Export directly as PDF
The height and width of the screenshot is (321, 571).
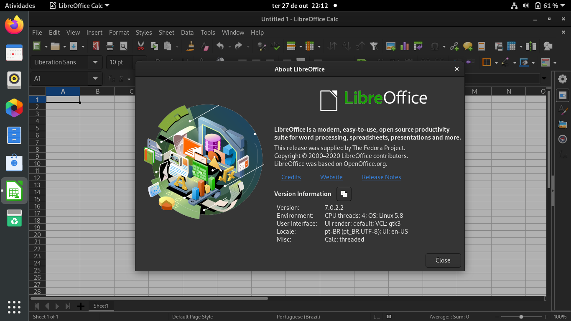coord(96,46)
